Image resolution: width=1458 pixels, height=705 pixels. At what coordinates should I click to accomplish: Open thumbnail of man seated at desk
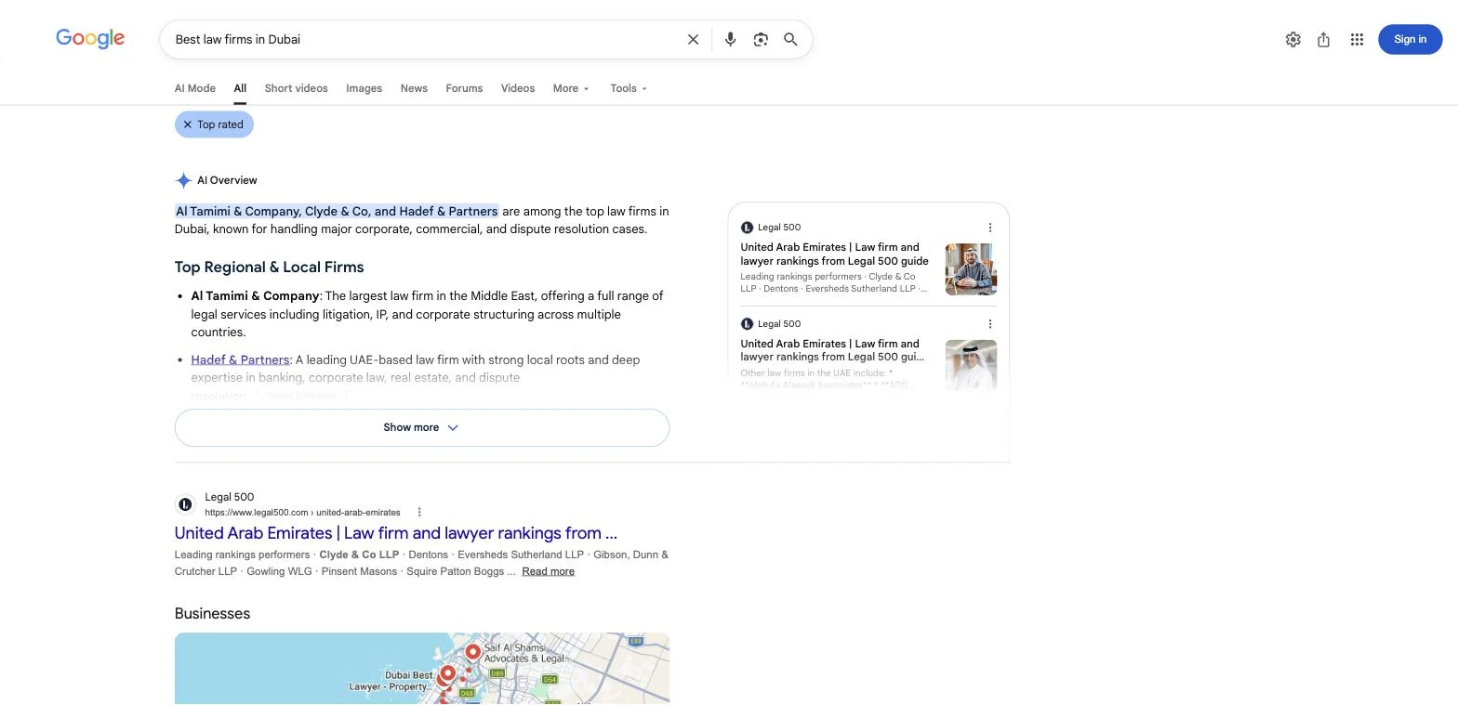(971, 269)
